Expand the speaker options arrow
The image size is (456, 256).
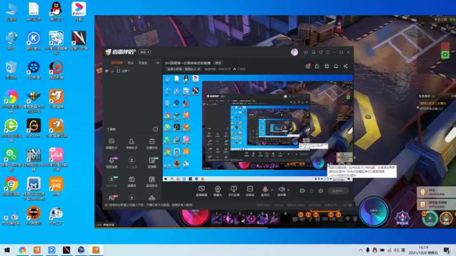[x=288, y=190]
